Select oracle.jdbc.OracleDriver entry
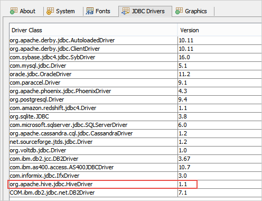 tap(136, 74)
